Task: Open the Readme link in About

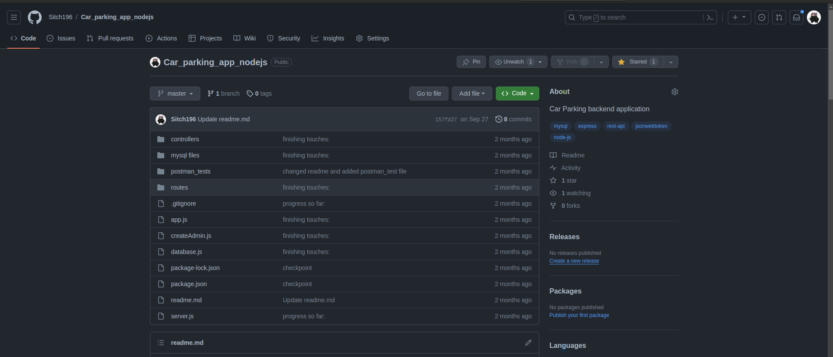Action: 567,155
